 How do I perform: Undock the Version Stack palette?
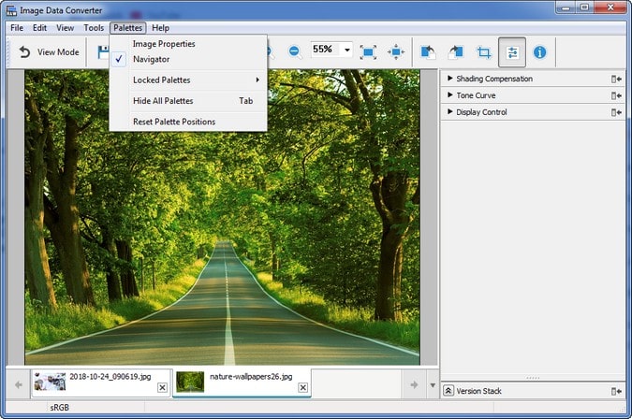coord(616,391)
